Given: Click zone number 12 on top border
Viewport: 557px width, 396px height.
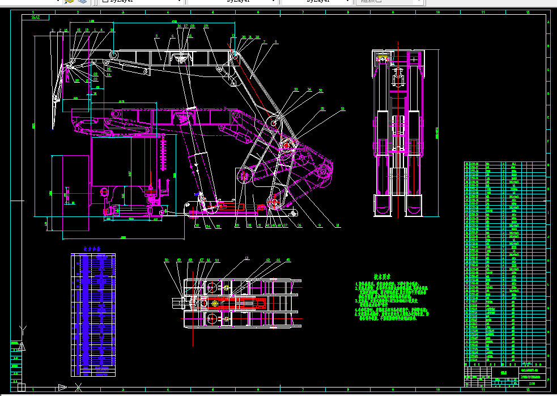Looking at the screenshot, I should click(x=528, y=12).
